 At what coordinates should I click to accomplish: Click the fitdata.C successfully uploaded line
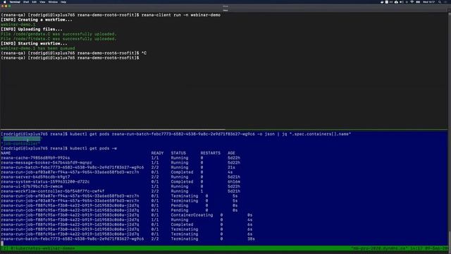(58, 39)
